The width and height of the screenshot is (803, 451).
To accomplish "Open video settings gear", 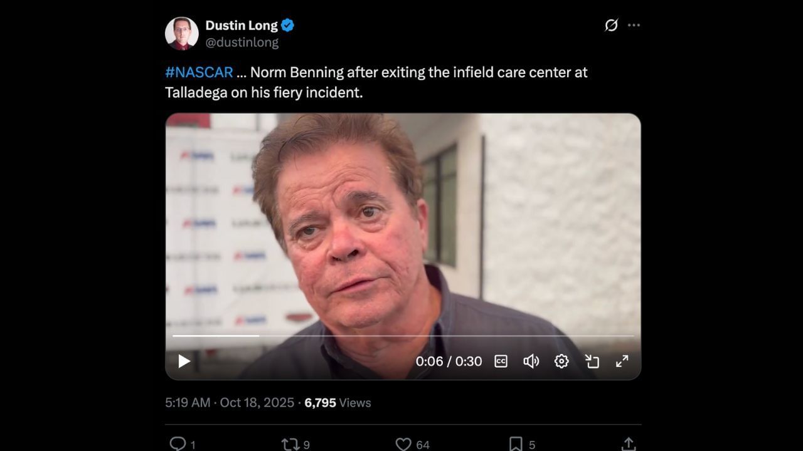I will point(561,361).
